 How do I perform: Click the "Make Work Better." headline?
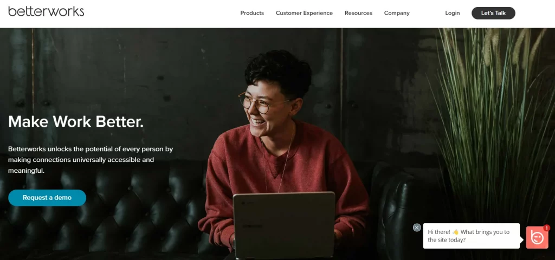[76, 122]
